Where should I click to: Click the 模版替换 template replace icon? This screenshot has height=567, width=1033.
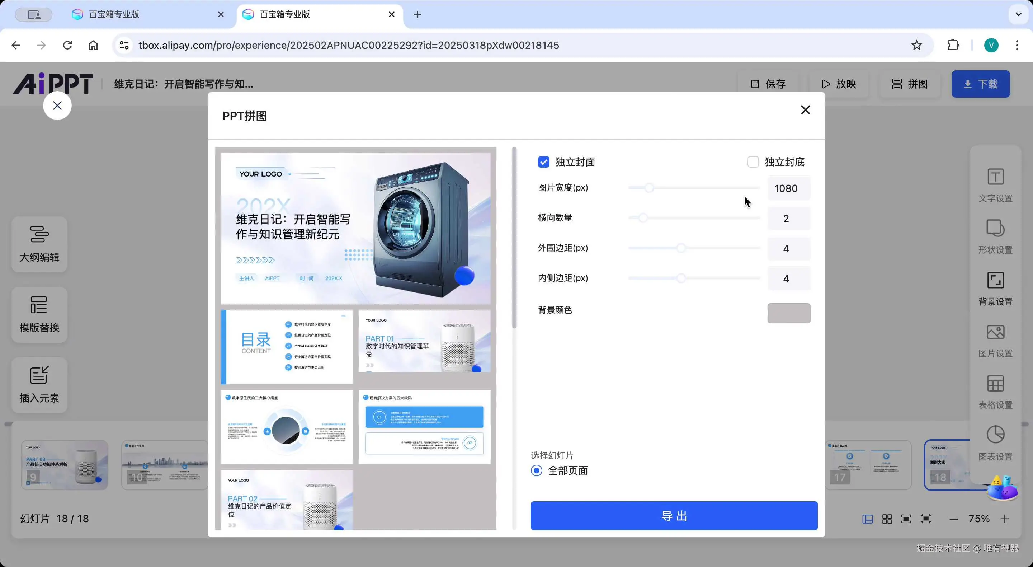[39, 305]
